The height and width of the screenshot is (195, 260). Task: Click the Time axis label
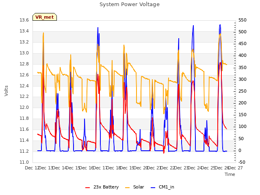(230, 174)
